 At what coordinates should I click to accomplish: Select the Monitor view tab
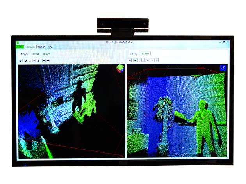point(25,54)
